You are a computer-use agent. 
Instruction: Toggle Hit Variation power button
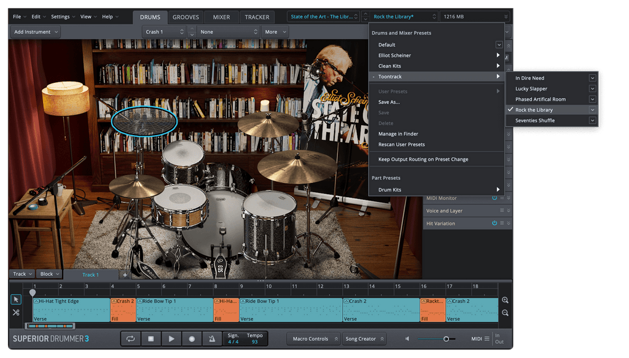[494, 224]
